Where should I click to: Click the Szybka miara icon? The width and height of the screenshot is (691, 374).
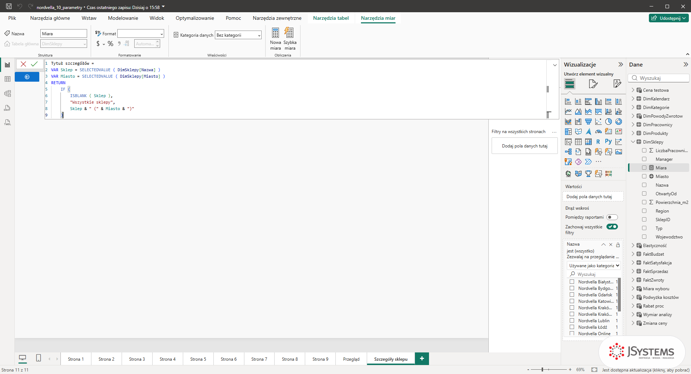(x=290, y=39)
